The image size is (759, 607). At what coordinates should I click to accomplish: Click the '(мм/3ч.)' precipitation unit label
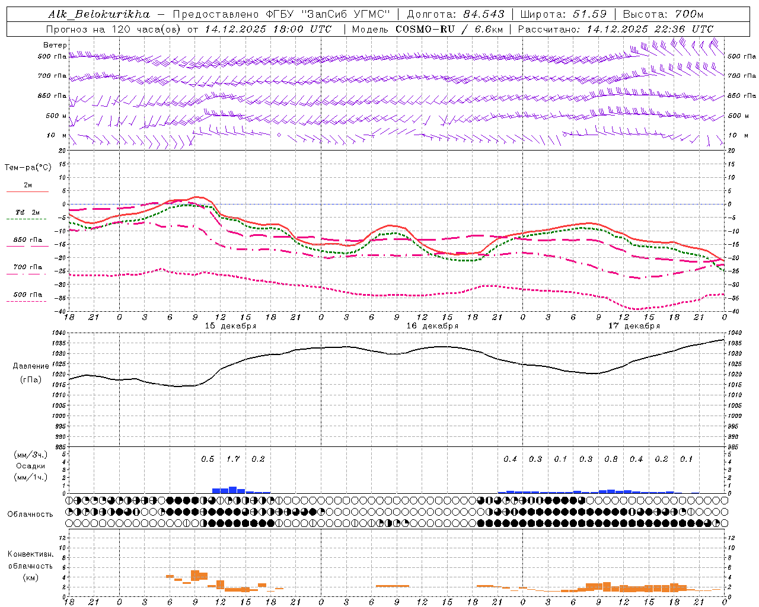pos(31,455)
